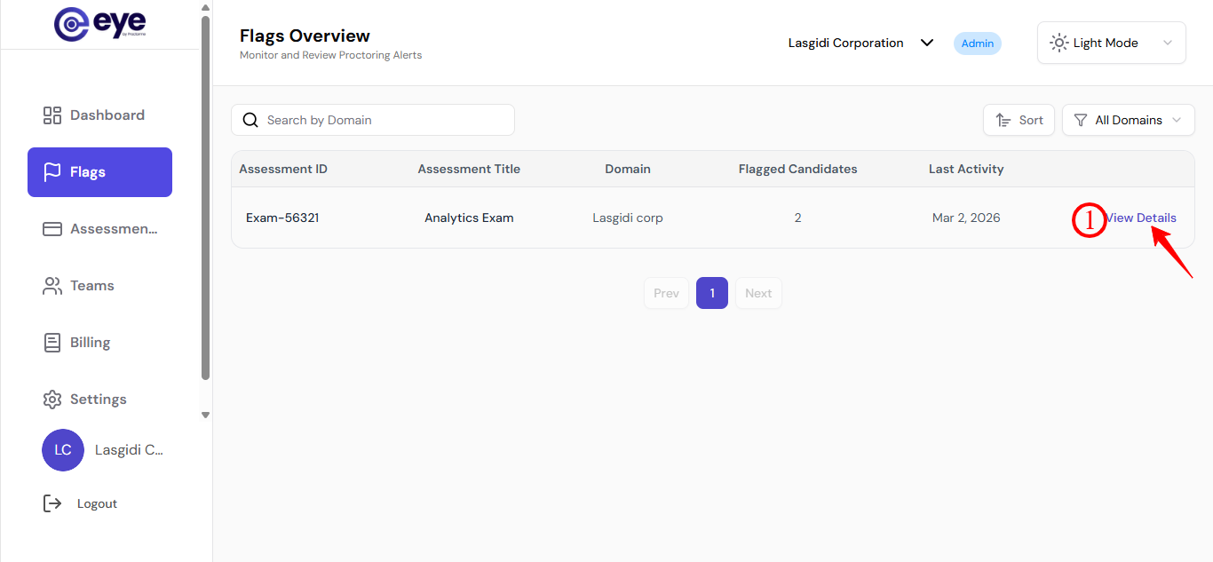Screen dimensions: 1213x562
Task: Click the sidebar scrollbar down arrow
Action: click(x=206, y=415)
